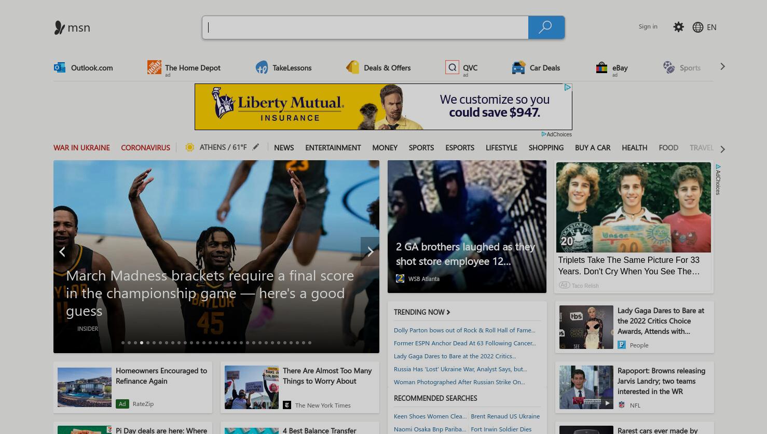The image size is (767, 434).
Task: Open Dolly Parton trending story link
Action: [464, 330]
